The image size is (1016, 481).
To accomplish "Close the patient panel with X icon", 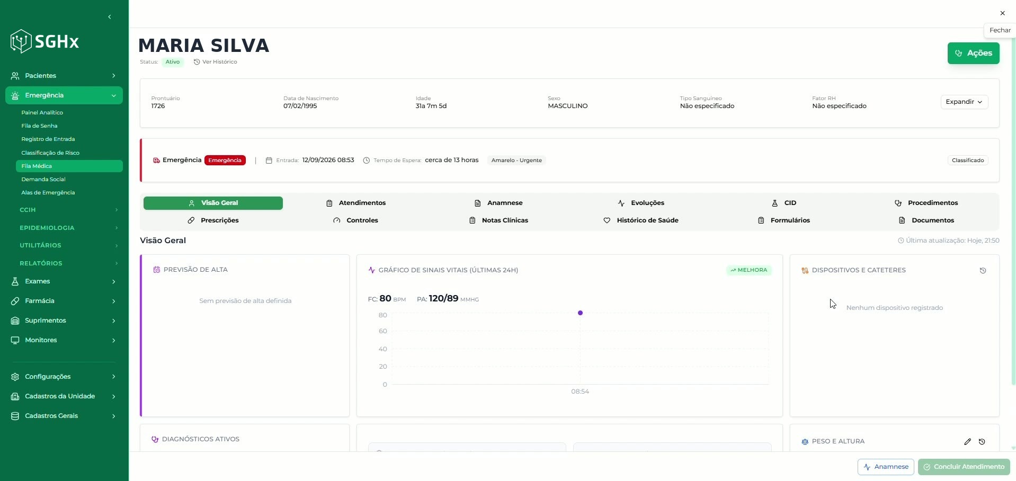I will tap(1002, 13).
